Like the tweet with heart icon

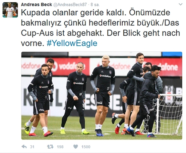(75, 147)
